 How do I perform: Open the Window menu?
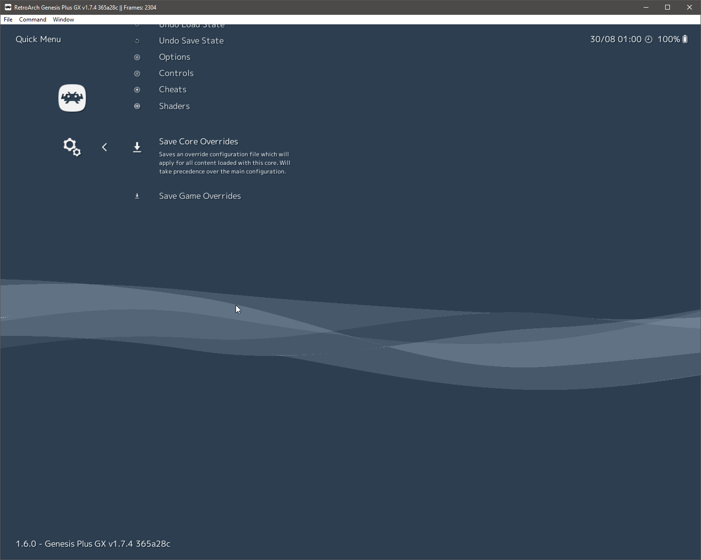(x=64, y=20)
